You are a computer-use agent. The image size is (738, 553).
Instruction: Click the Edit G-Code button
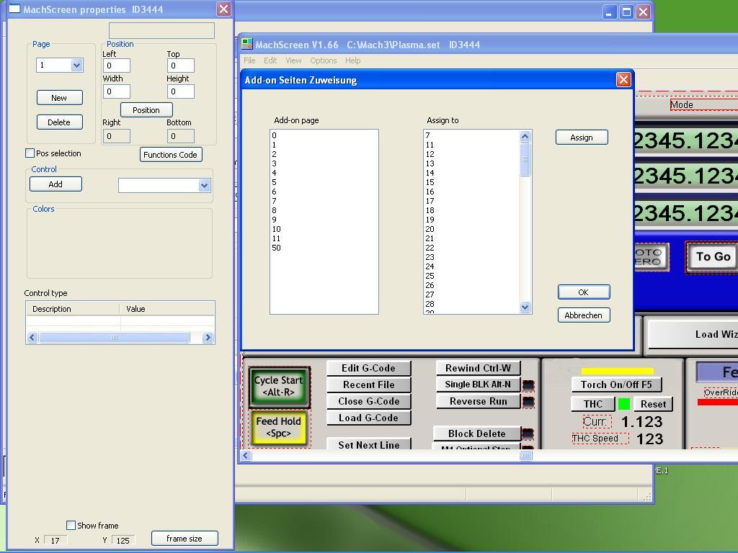pos(368,368)
